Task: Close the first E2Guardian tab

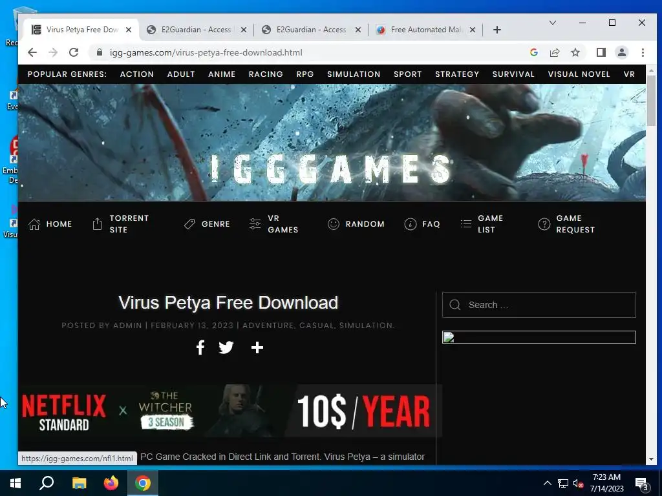Action: (x=244, y=30)
